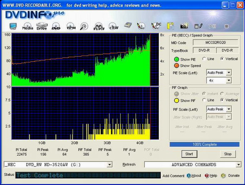Click the Donate coin icon
The width and height of the screenshot is (245, 185).
223,176
